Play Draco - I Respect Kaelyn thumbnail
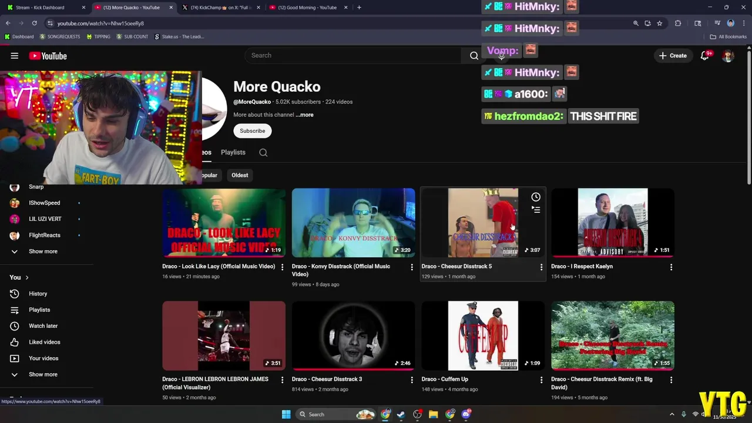The image size is (752, 423). pyautogui.click(x=613, y=223)
